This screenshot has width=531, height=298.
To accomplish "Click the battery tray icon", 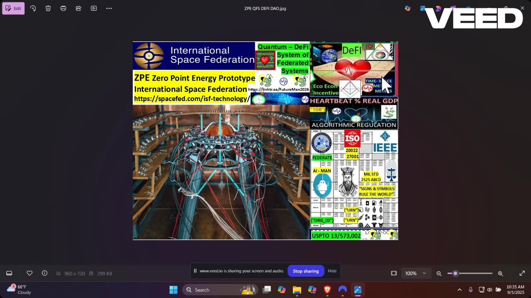I will coord(498,290).
